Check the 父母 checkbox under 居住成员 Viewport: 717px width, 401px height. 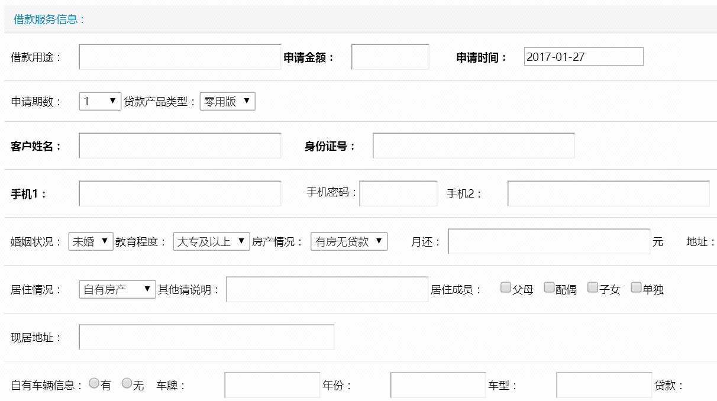[x=506, y=287]
